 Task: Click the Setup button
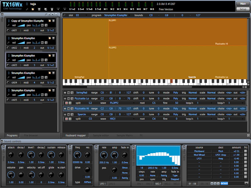point(243,9)
